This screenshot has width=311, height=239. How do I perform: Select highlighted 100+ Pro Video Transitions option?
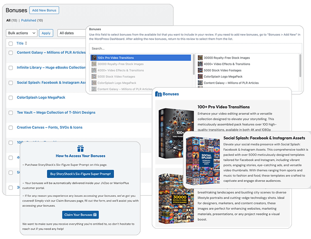click(x=141, y=58)
